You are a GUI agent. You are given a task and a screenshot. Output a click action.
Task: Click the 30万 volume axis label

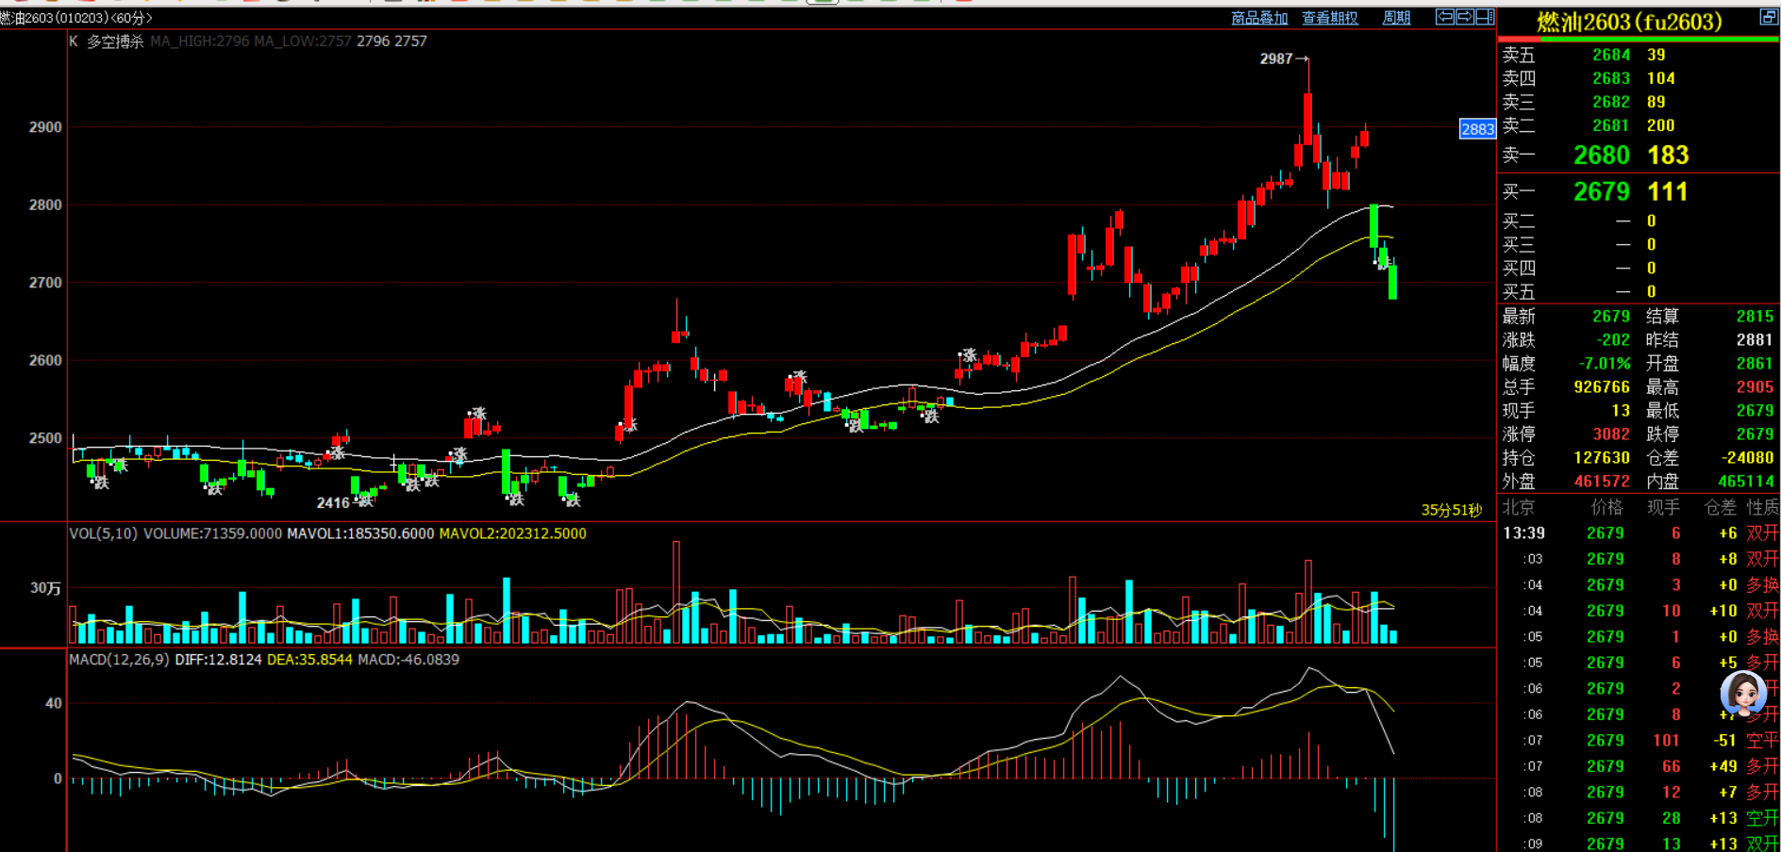45,588
